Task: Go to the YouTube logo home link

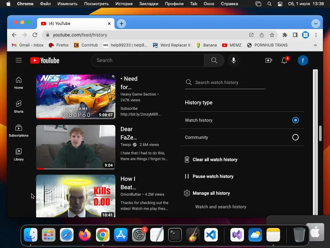Action: (44, 60)
